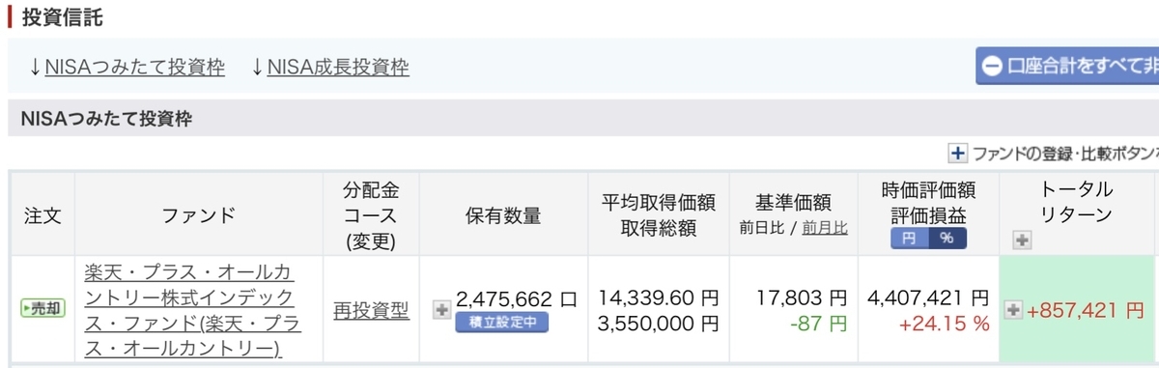1159x368 pixels.
Task: Click 積立設定中 badge
Action: tap(501, 322)
